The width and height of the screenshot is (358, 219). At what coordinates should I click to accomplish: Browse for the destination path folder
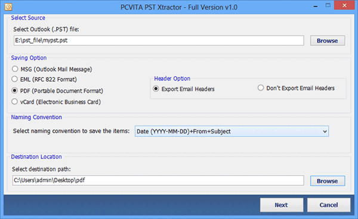[328, 181]
